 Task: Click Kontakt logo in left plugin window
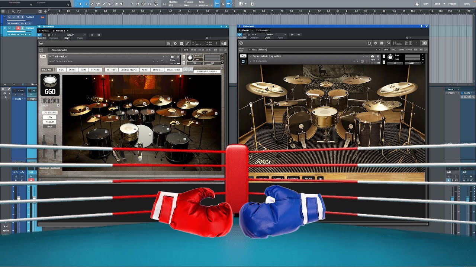[41, 43]
